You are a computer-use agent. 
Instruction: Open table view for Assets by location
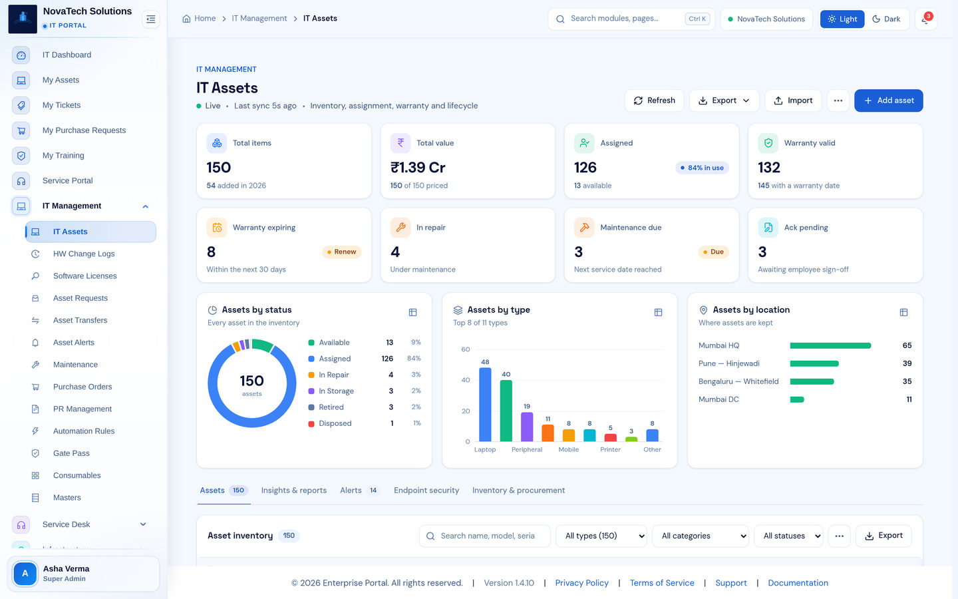click(903, 312)
